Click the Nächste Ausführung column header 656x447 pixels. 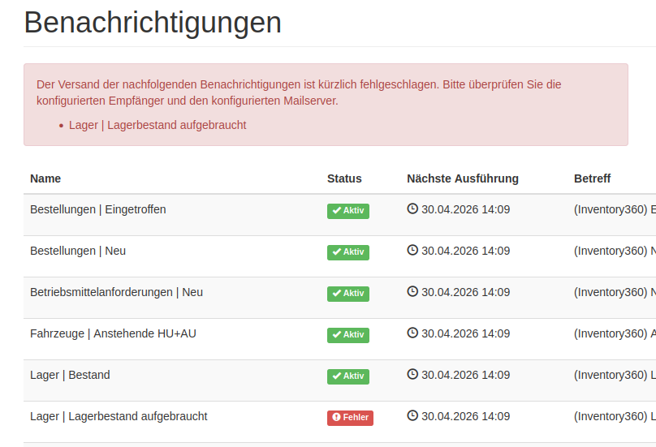[x=463, y=178]
